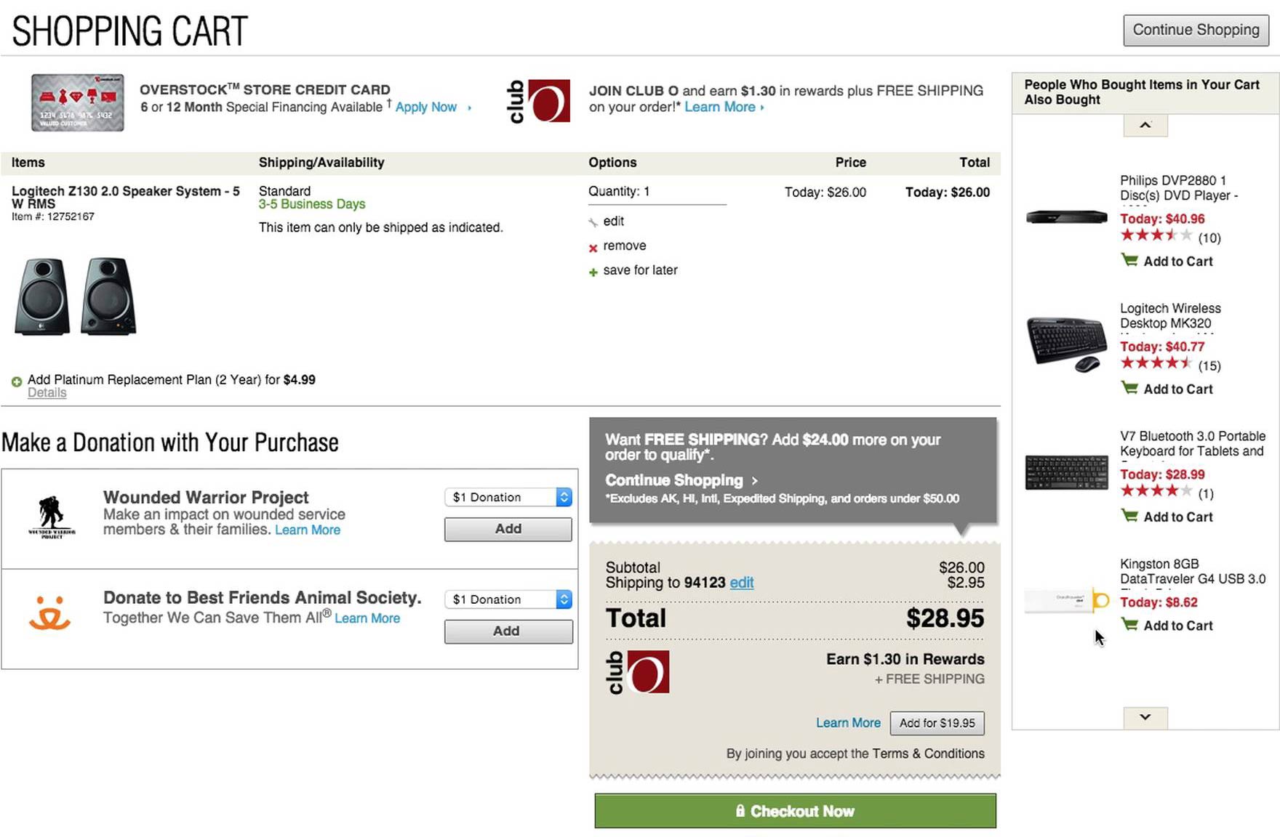Click the Wounded Warrior Project logo
This screenshot has height=837, width=1280.
coord(52,516)
